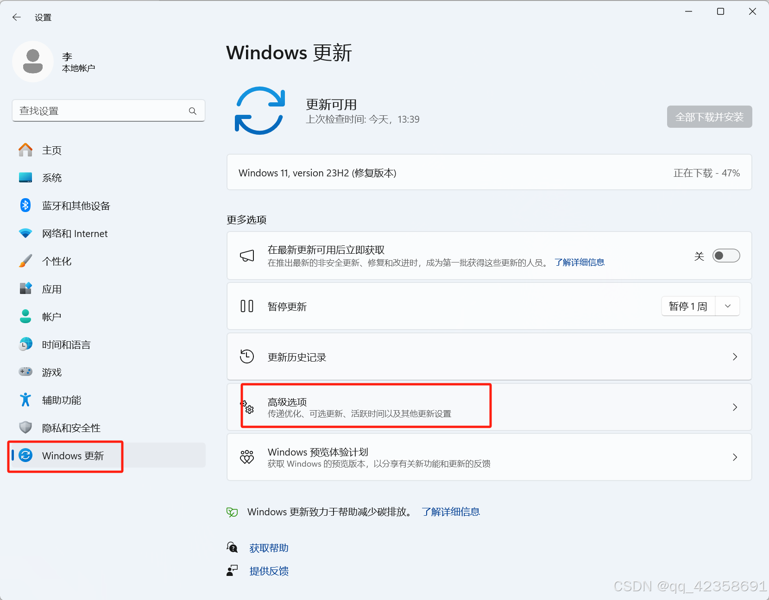Click the Home house icon
The image size is (769, 600).
point(25,150)
